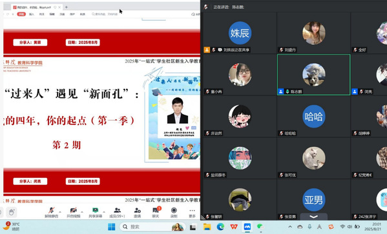Expand more participants with the bottom chevron
387x234 pixels.
tap(314, 217)
